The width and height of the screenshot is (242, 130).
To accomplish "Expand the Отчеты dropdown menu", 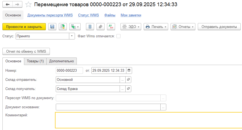I will [183, 27].
